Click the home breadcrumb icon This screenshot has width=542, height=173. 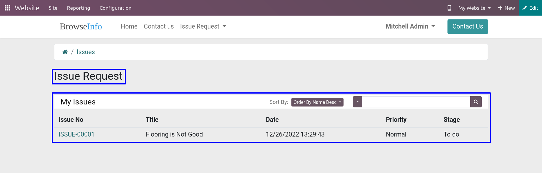[65, 52]
